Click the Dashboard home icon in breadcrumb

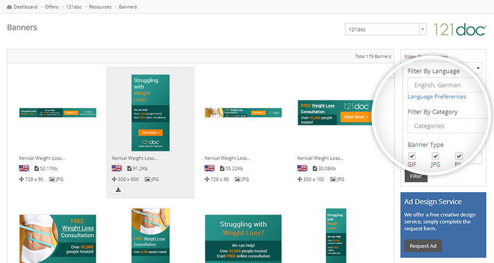[9, 7]
